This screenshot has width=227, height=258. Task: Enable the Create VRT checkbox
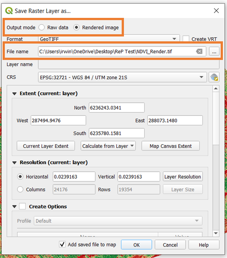point(186,39)
